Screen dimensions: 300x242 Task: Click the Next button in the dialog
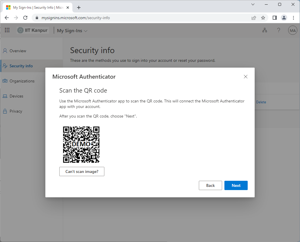pos(236,185)
